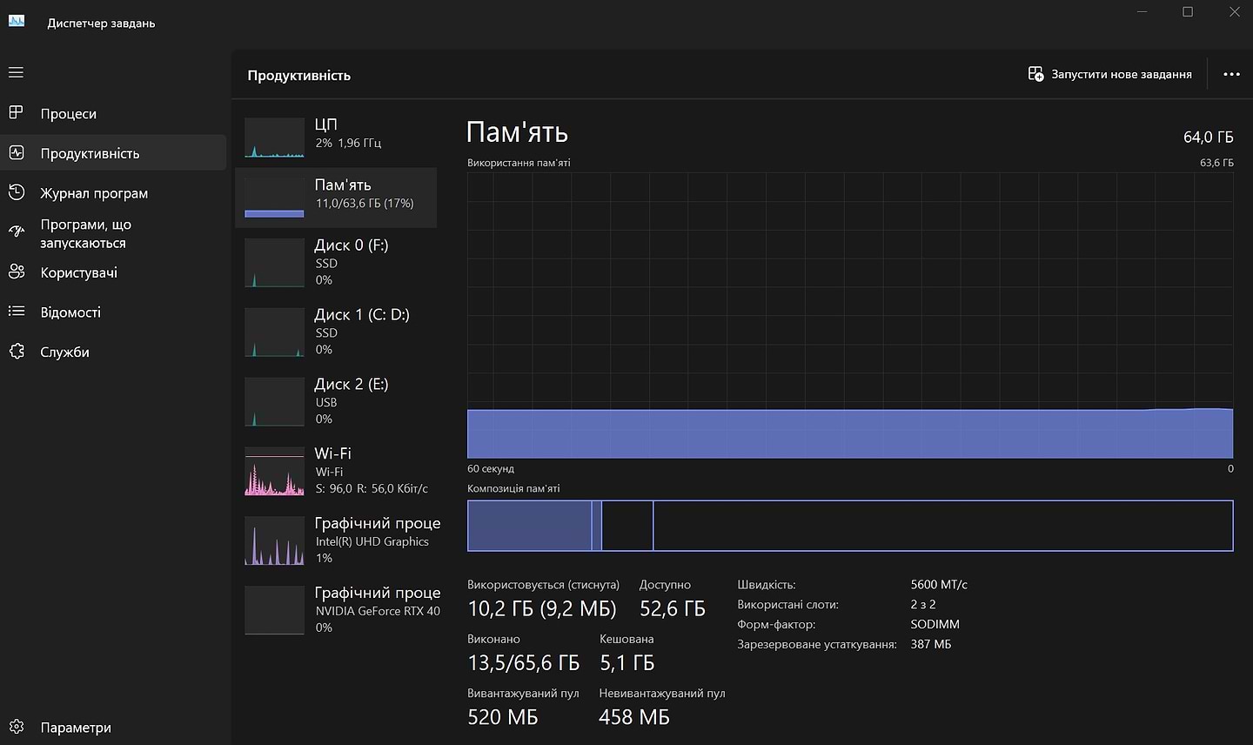Open App history via clock icon

tap(17, 192)
